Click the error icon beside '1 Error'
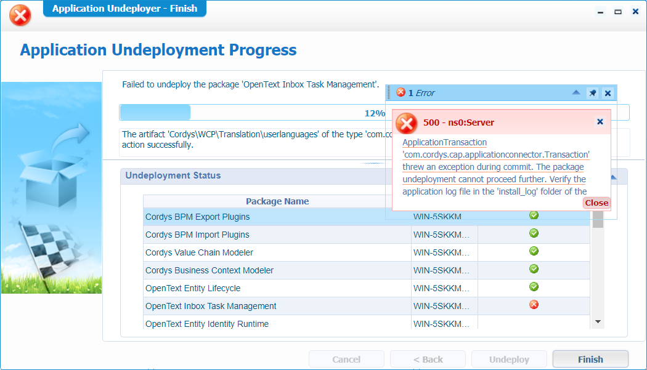The width and height of the screenshot is (647, 370). pos(401,92)
